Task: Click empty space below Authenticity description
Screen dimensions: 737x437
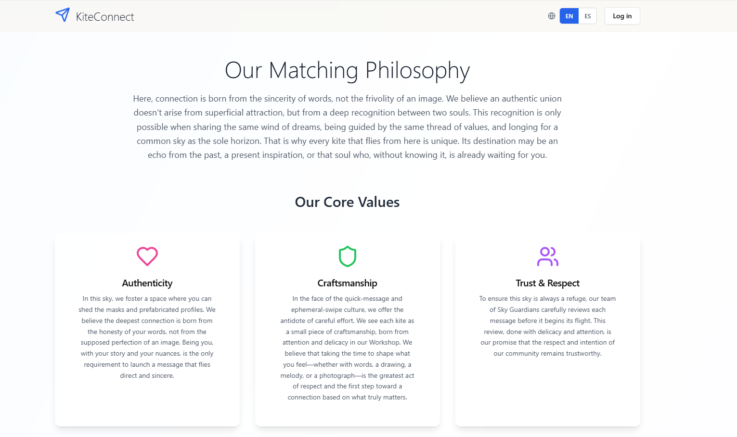Action: pyautogui.click(x=147, y=402)
